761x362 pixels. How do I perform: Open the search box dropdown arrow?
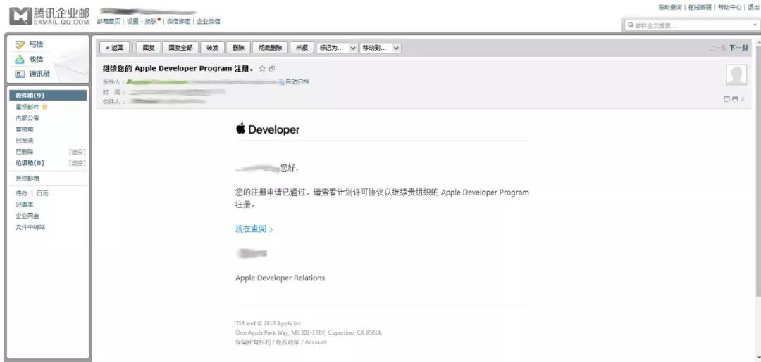pyautogui.click(x=754, y=25)
